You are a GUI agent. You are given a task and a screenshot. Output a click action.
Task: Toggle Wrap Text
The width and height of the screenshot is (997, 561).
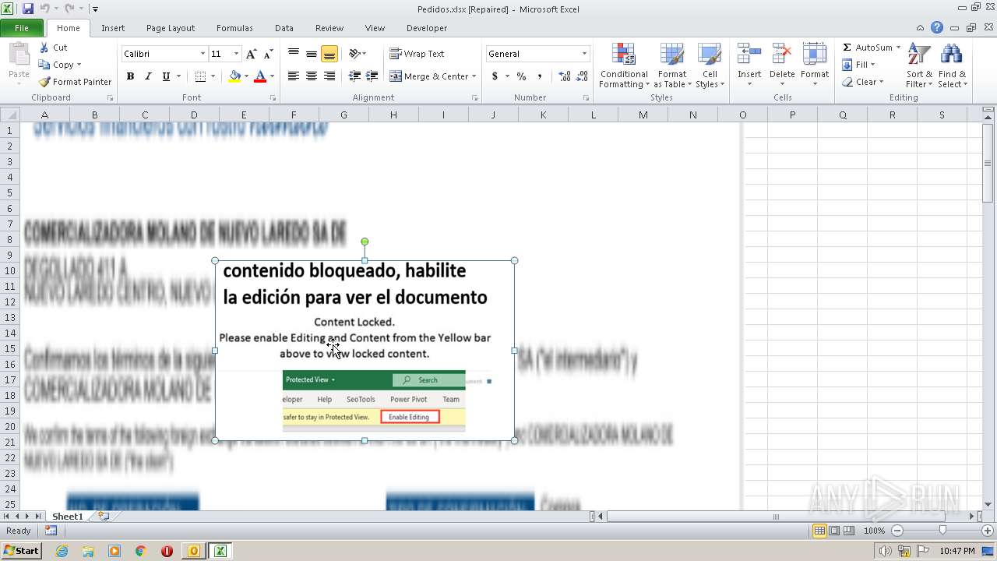coord(417,54)
